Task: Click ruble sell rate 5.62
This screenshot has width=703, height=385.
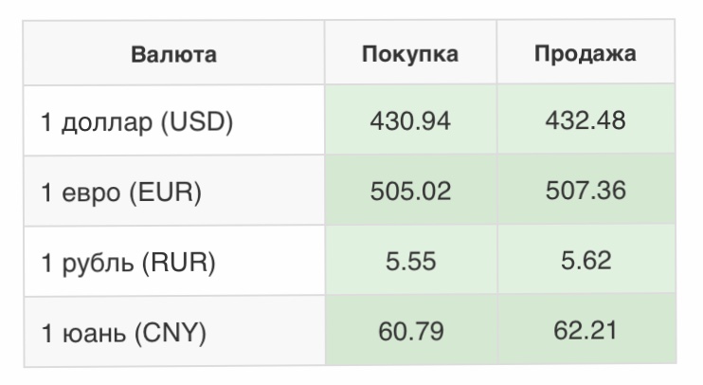Action: (586, 262)
